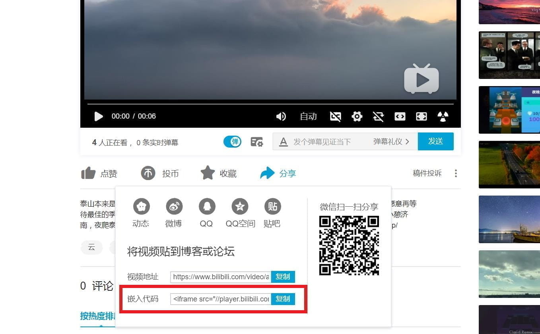This screenshot has height=334, width=540.
Task: Share to 微博 icon
Action: click(174, 207)
